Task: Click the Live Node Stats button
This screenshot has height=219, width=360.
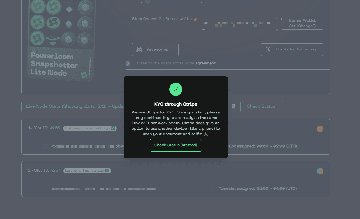Action: 73,106
